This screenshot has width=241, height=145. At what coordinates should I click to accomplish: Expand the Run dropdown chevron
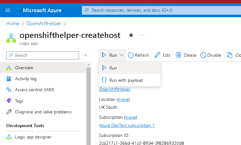click(121, 55)
